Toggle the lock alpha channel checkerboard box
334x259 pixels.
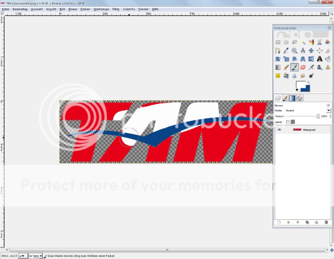[x=293, y=122]
